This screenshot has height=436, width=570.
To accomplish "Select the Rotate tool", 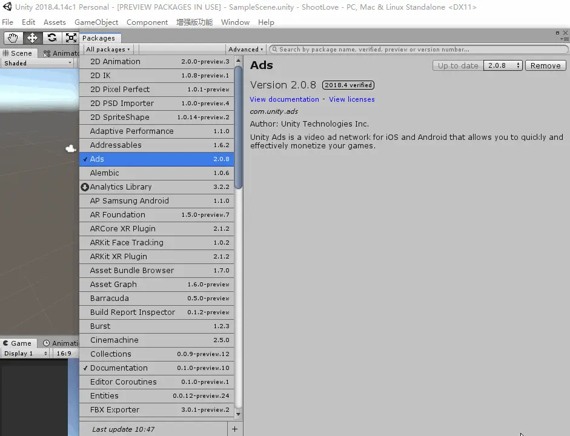I will point(52,38).
